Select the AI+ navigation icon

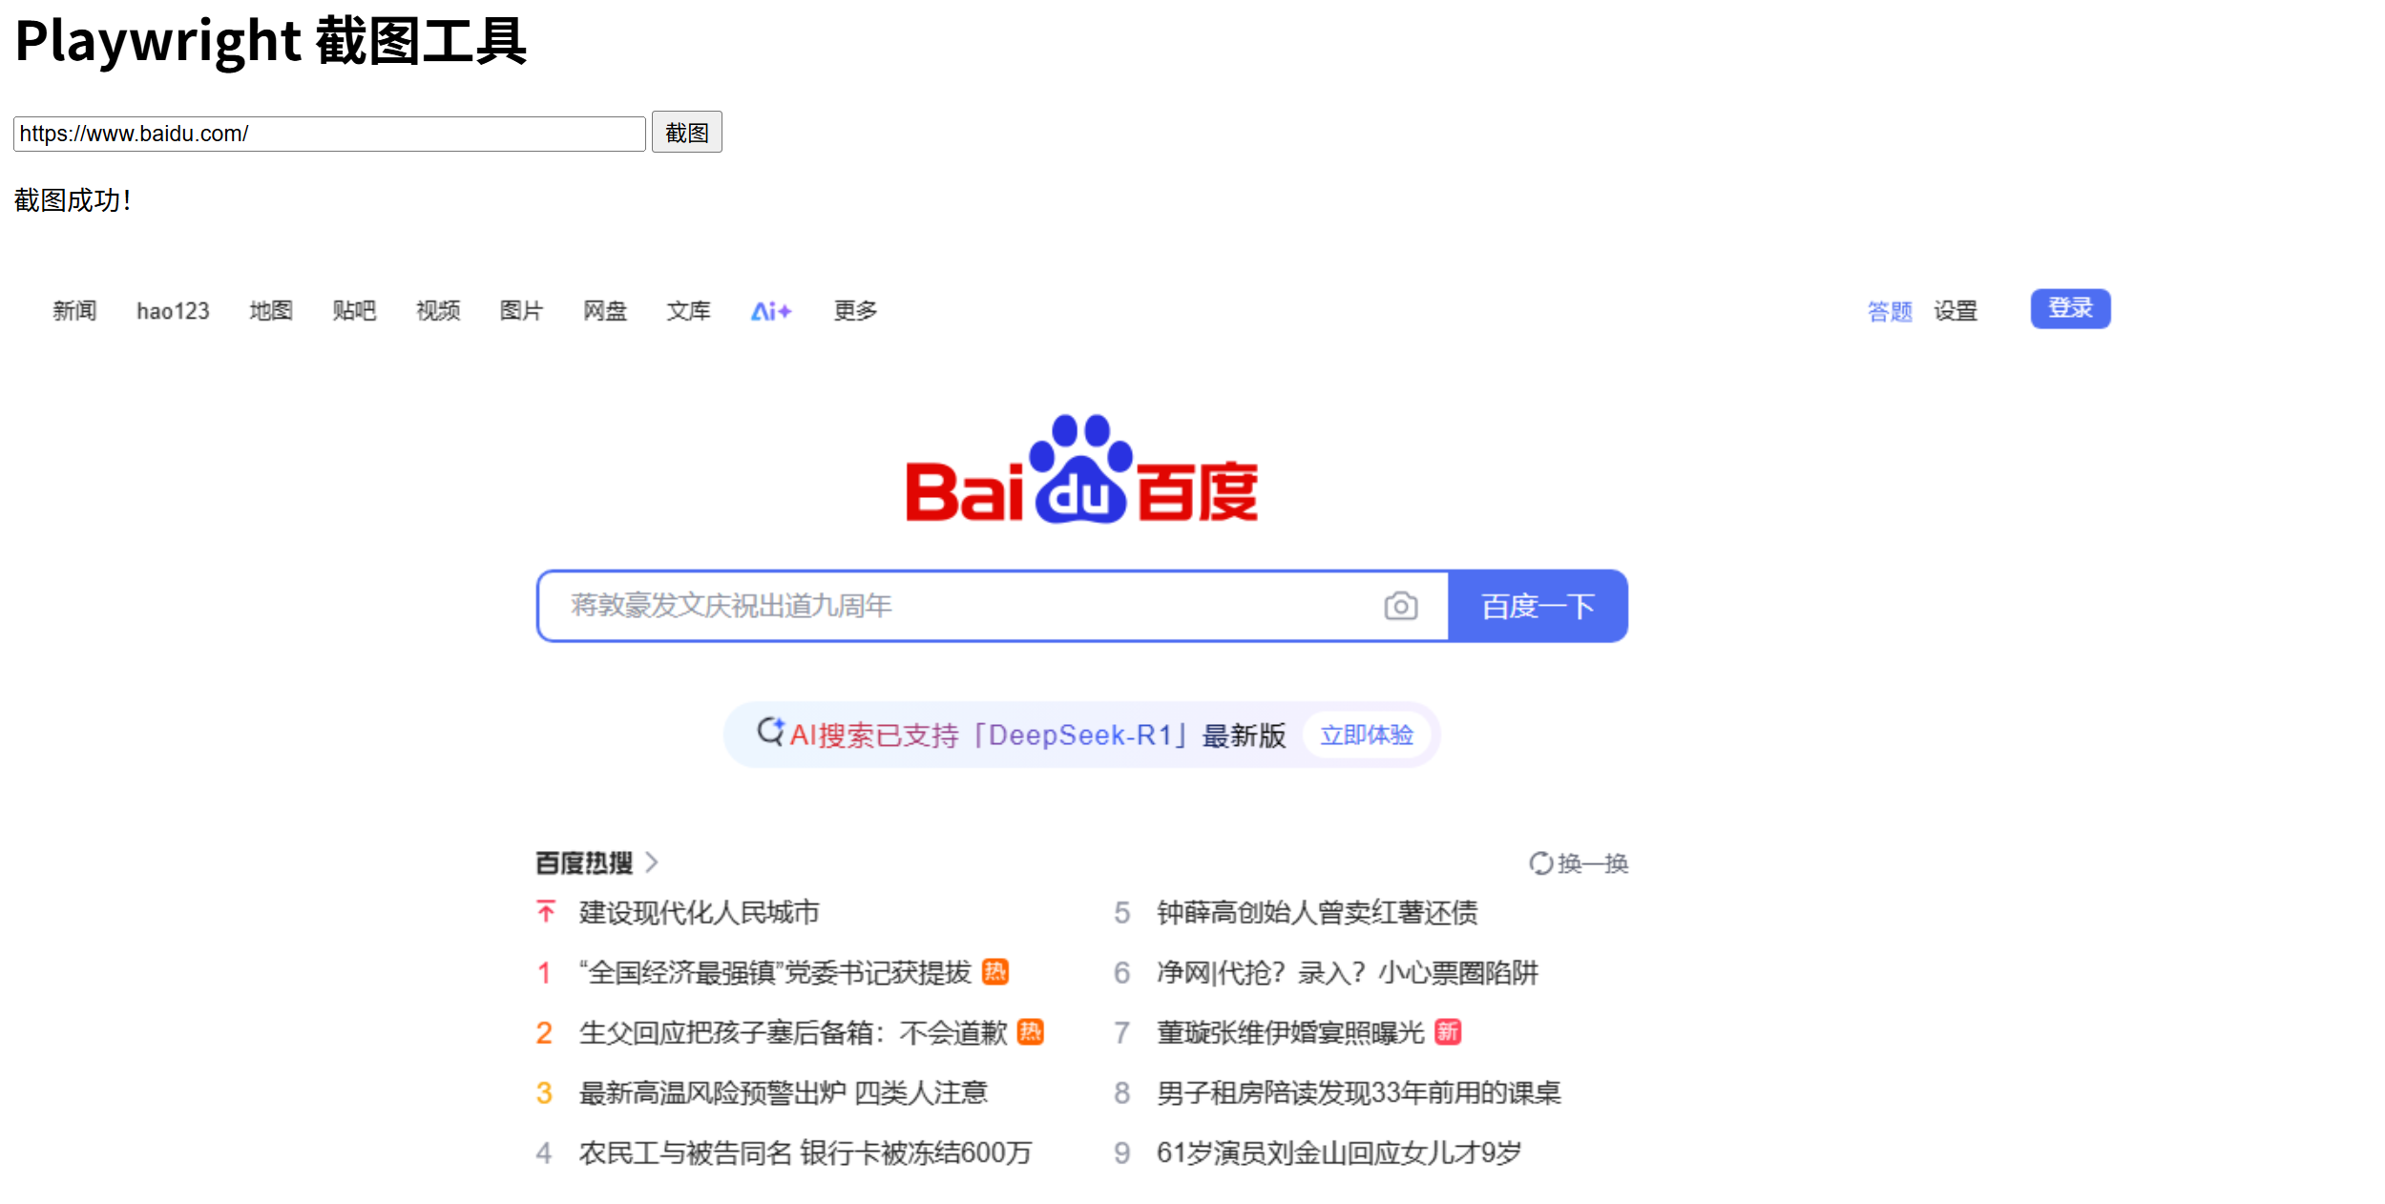(x=771, y=310)
